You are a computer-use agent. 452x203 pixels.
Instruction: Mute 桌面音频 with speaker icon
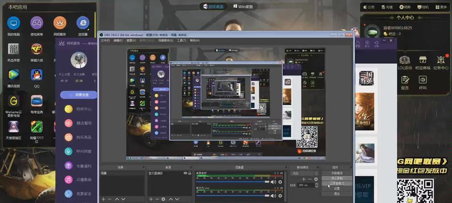pos(273,182)
